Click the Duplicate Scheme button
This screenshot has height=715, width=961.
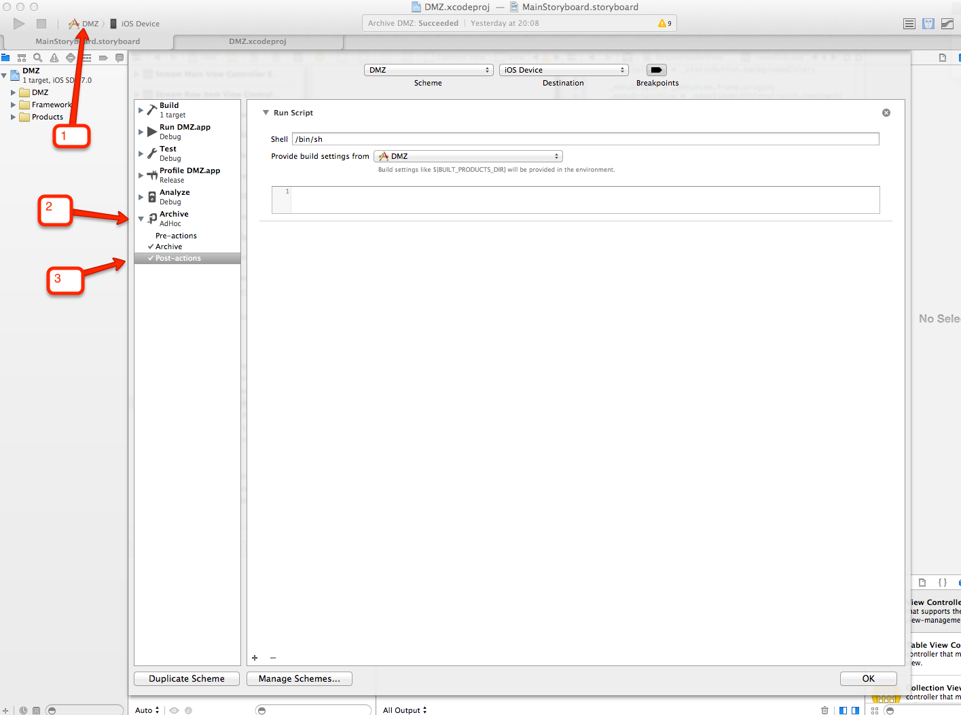187,678
